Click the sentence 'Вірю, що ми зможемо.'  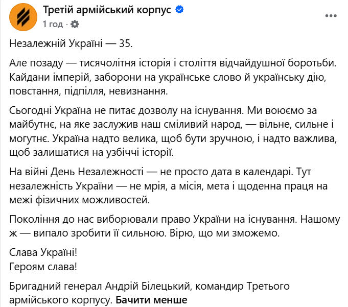(225, 233)
